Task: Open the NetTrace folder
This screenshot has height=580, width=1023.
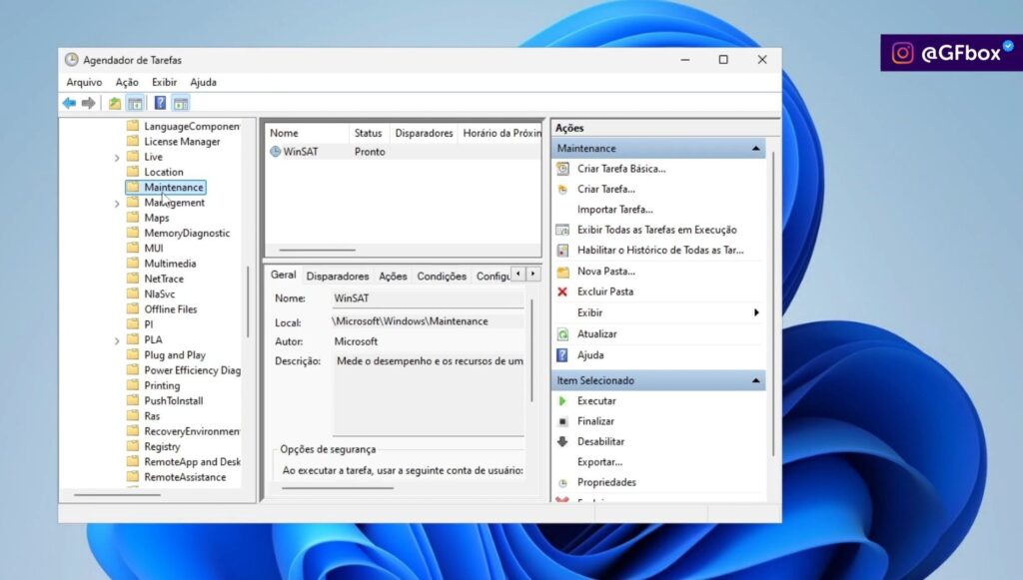Action: pos(164,279)
